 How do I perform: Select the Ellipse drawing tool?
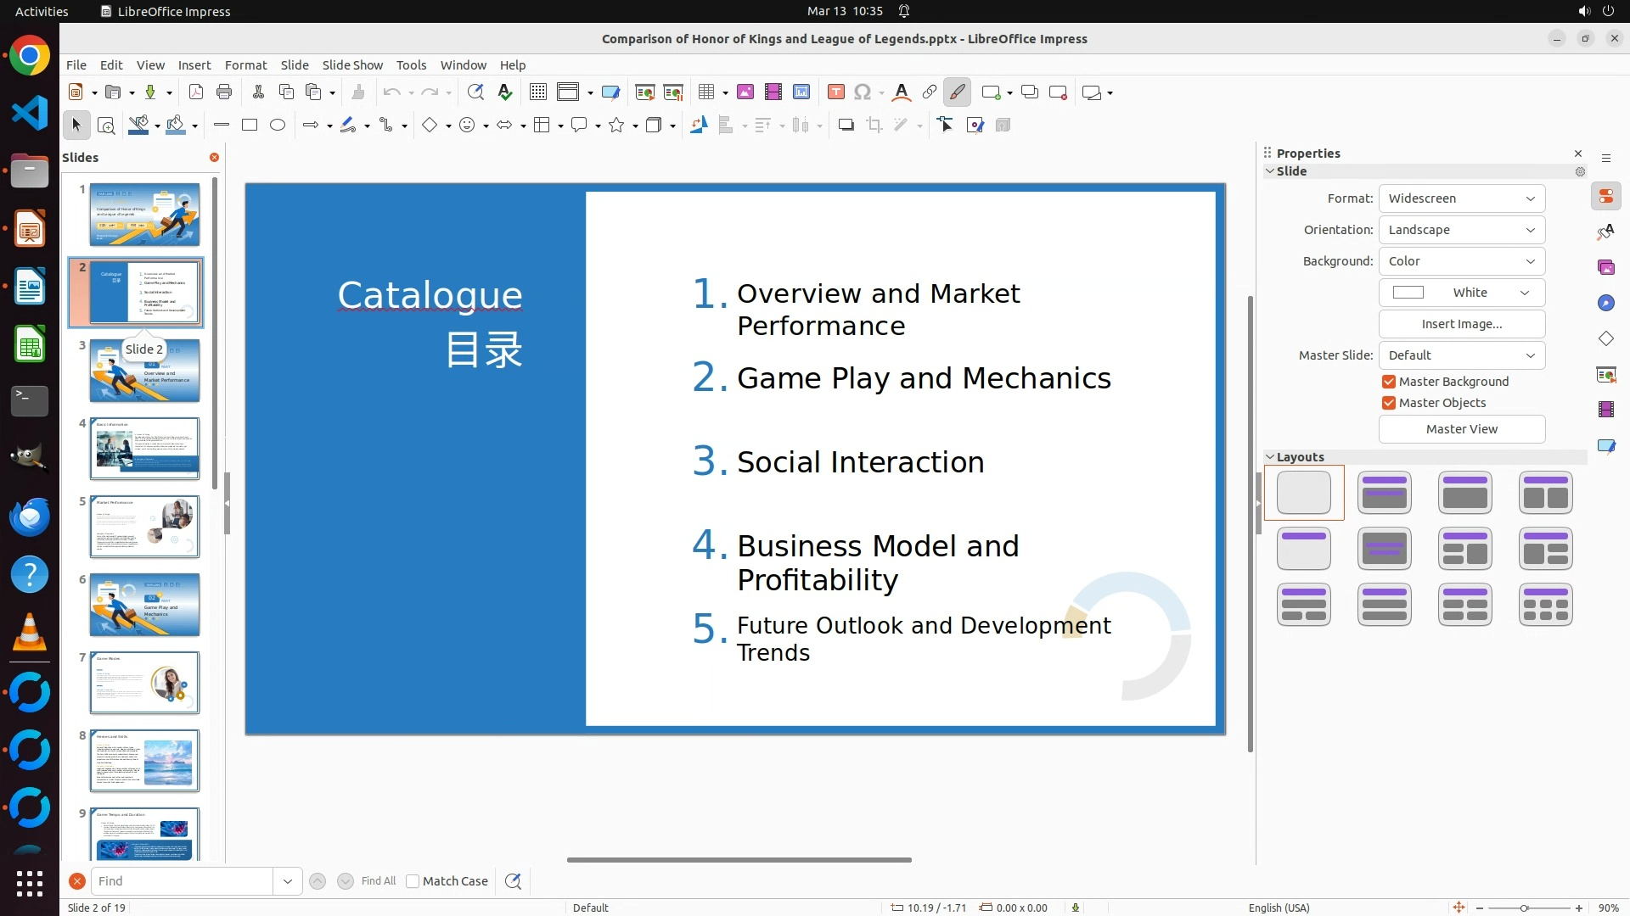277,126
